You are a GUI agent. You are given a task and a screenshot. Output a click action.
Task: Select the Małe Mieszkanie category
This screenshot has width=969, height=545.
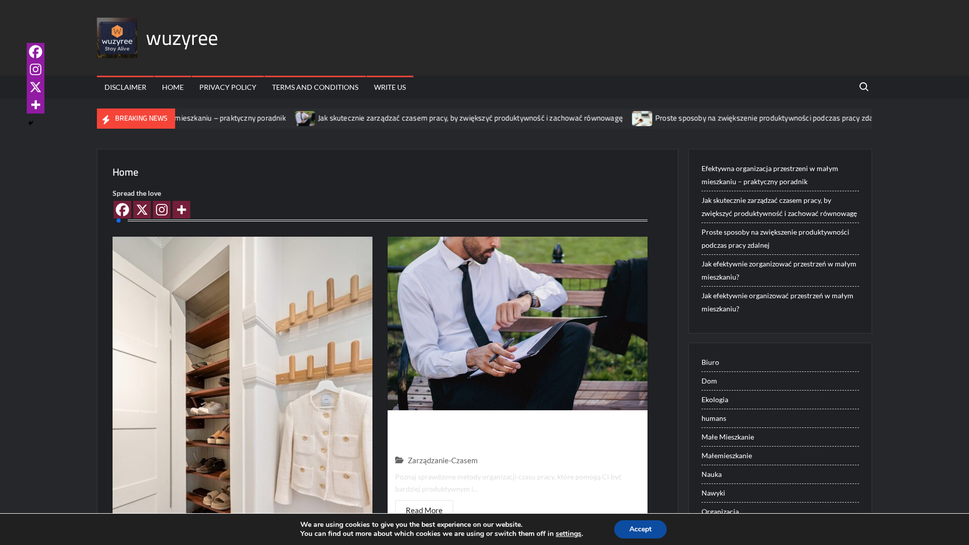pyautogui.click(x=728, y=437)
